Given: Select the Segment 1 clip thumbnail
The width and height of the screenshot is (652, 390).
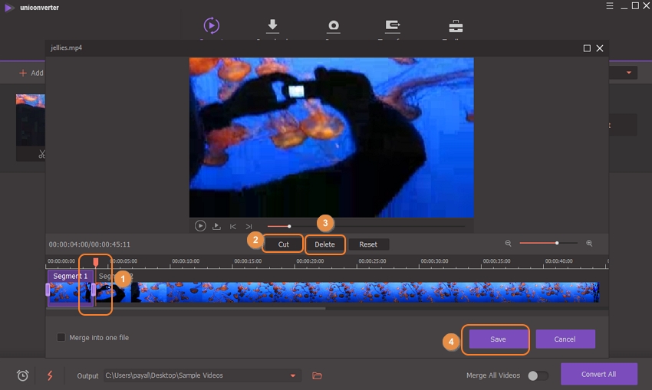Looking at the screenshot, I should [70, 292].
